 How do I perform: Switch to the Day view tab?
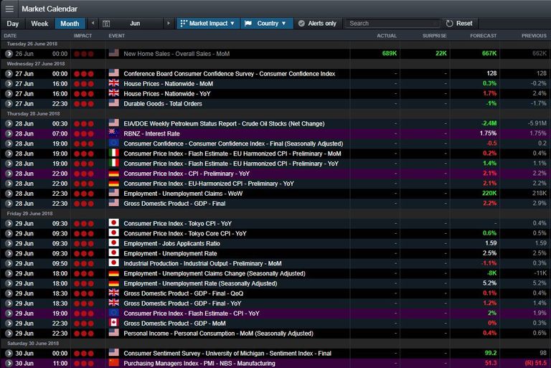pyautogui.click(x=13, y=24)
